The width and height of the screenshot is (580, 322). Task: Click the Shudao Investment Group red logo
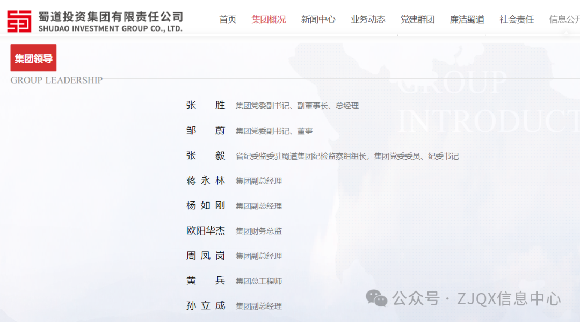[x=19, y=20]
